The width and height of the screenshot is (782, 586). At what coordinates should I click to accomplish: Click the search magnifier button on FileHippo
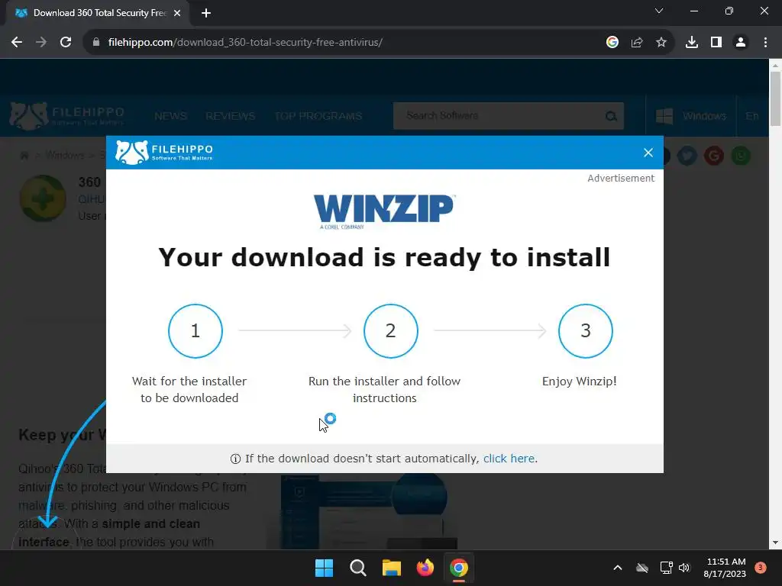tap(611, 116)
